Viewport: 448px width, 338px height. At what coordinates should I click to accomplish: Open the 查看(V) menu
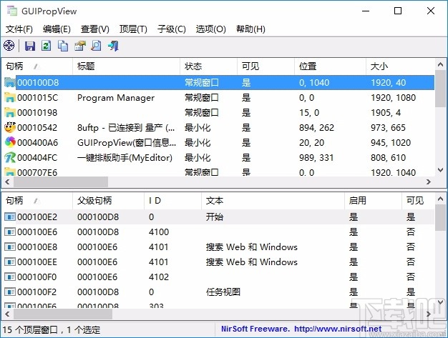(95, 29)
